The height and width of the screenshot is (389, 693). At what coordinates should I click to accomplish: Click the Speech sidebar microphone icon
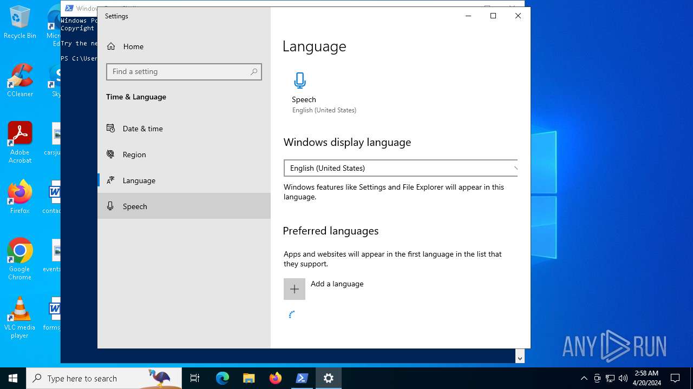(110, 206)
